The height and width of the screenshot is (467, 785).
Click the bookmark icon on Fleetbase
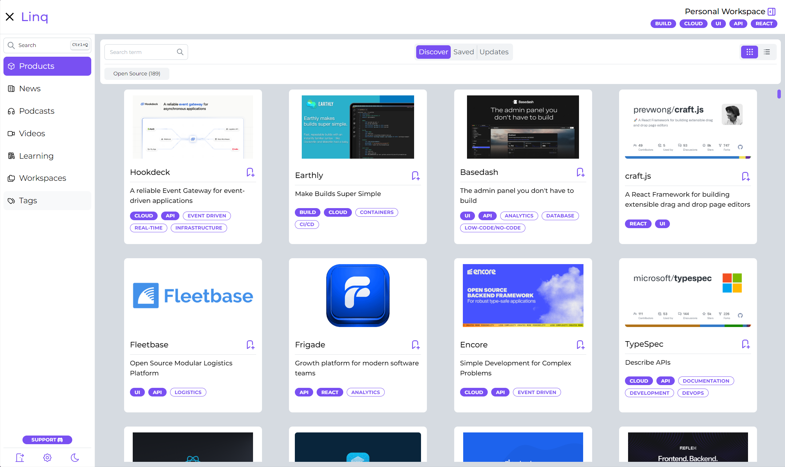click(250, 345)
